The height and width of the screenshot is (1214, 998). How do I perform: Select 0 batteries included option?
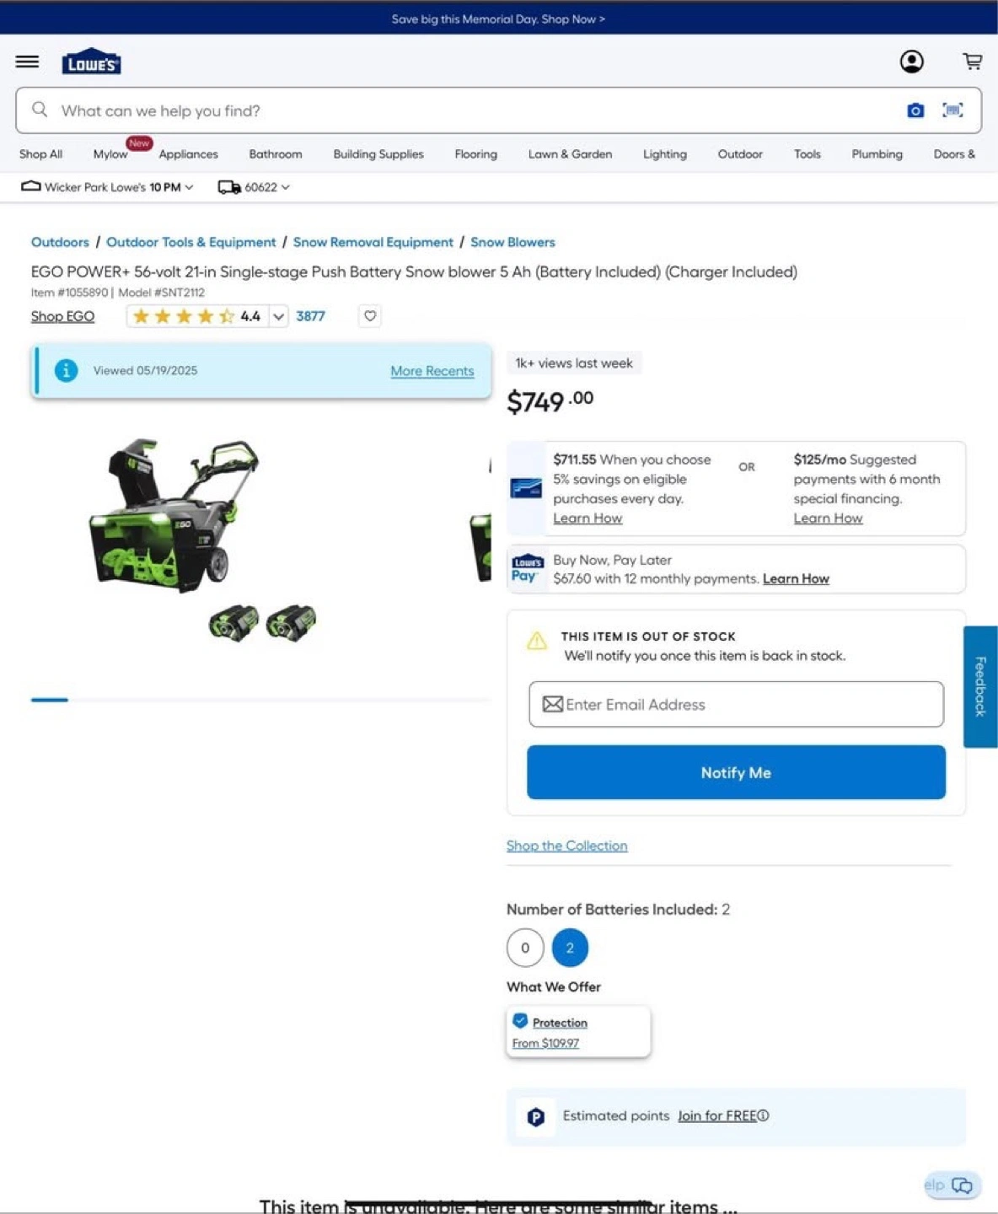525,948
